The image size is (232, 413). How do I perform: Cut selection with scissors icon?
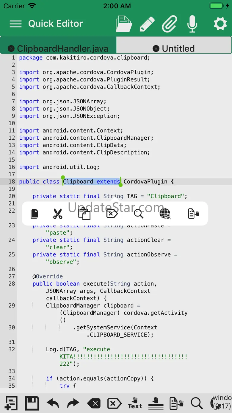coord(58,213)
